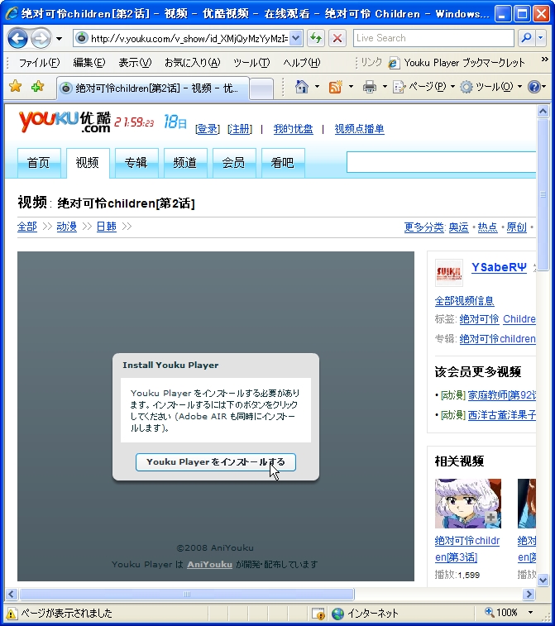Click the magnifier search icon
This screenshot has width=555, height=626.
(527, 38)
